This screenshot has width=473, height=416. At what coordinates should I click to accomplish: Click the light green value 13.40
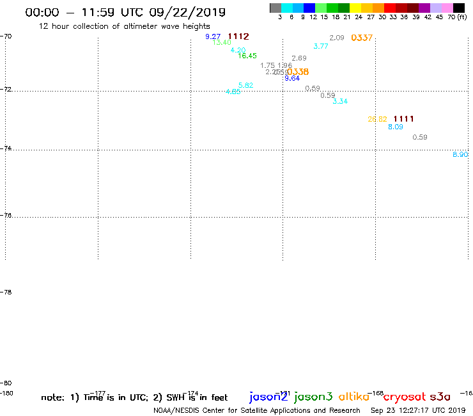(x=222, y=42)
